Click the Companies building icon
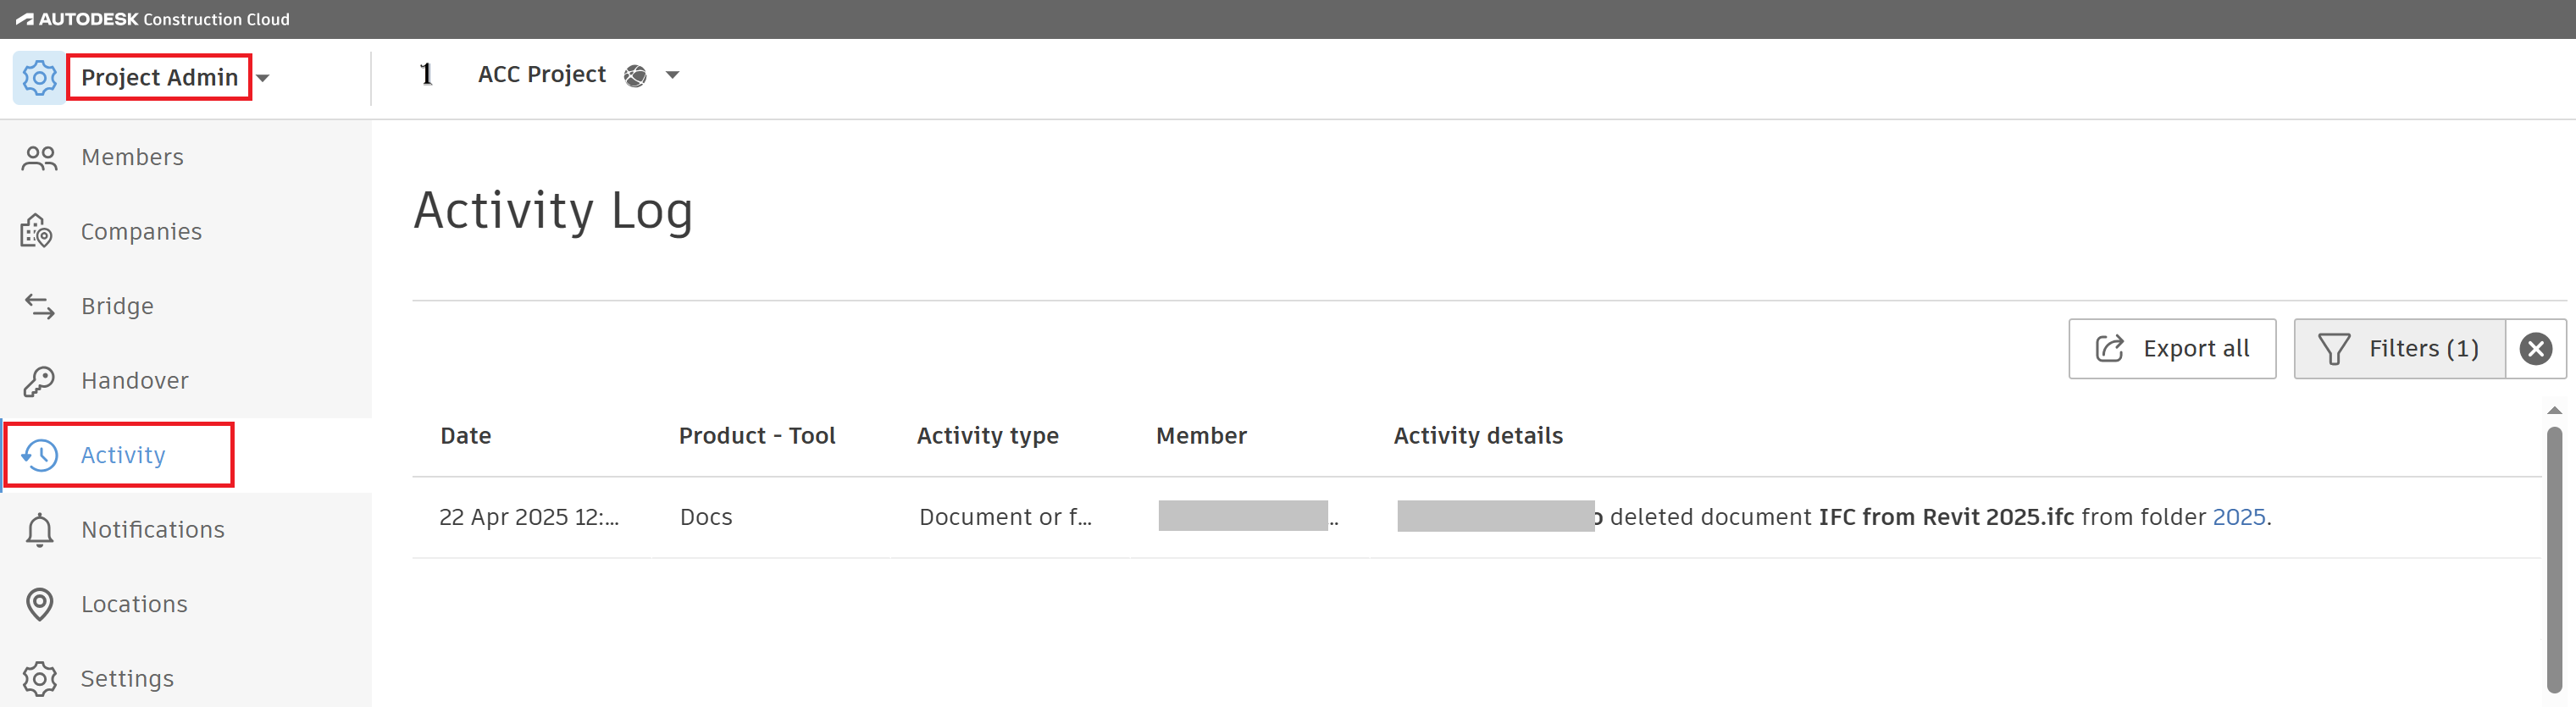This screenshot has width=2576, height=707. tap(37, 232)
